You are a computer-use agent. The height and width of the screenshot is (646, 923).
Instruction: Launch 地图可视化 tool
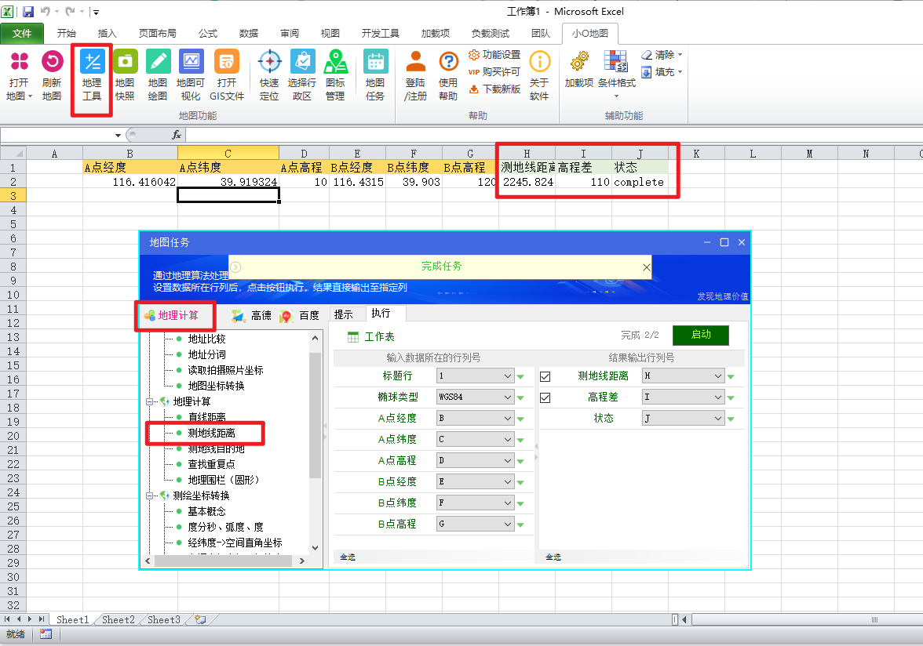191,76
